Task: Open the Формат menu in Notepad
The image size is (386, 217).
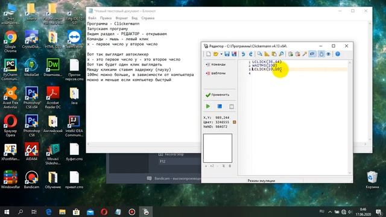Action: tap(122, 18)
